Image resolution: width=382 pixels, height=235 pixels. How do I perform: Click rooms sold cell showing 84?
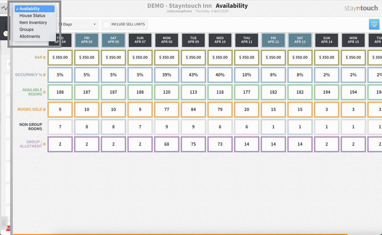tap(193, 109)
